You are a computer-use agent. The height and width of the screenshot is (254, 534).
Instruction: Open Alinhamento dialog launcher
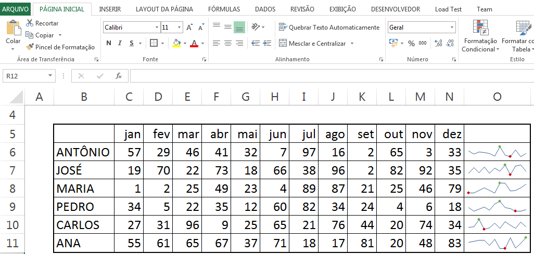pos(381,60)
